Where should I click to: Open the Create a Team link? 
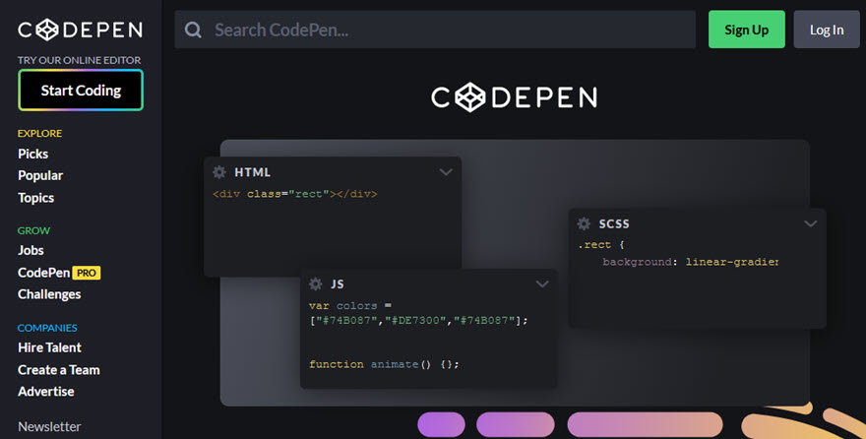pos(59,370)
